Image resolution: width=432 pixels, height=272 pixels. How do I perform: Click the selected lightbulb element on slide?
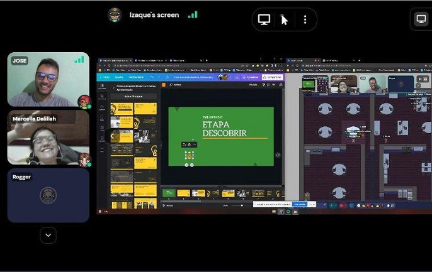click(x=188, y=155)
